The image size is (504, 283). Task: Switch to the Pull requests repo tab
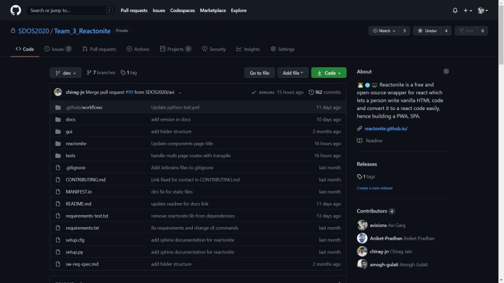99,49
